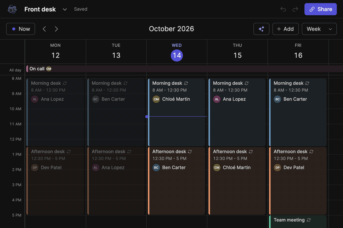
Task: Click the BC avatar on Tuesday Morning desk
Action: (95, 99)
